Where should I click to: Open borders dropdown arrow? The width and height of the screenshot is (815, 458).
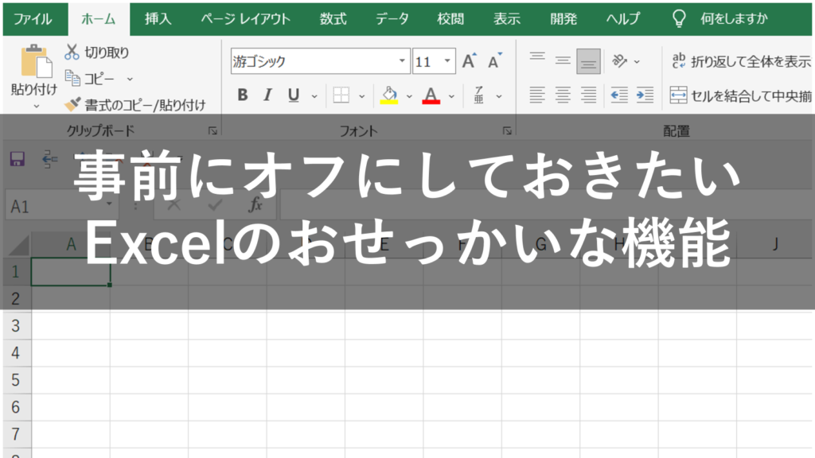pyautogui.click(x=362, y=96)
